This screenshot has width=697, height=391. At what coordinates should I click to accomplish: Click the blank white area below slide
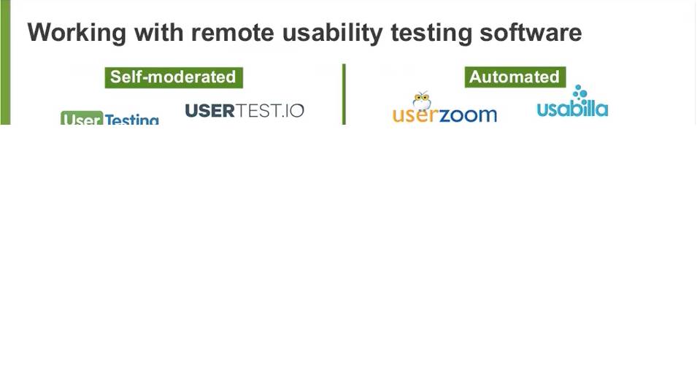pos(349,258)
